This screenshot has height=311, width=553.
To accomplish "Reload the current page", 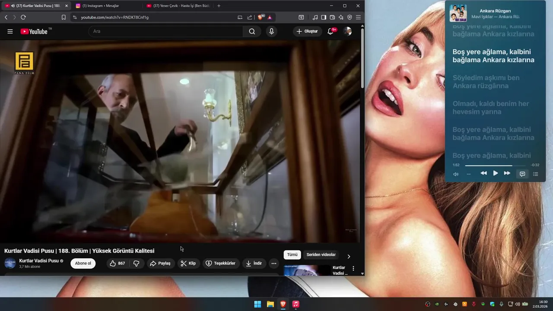I will pyautogui.click(x=23, y=17).
